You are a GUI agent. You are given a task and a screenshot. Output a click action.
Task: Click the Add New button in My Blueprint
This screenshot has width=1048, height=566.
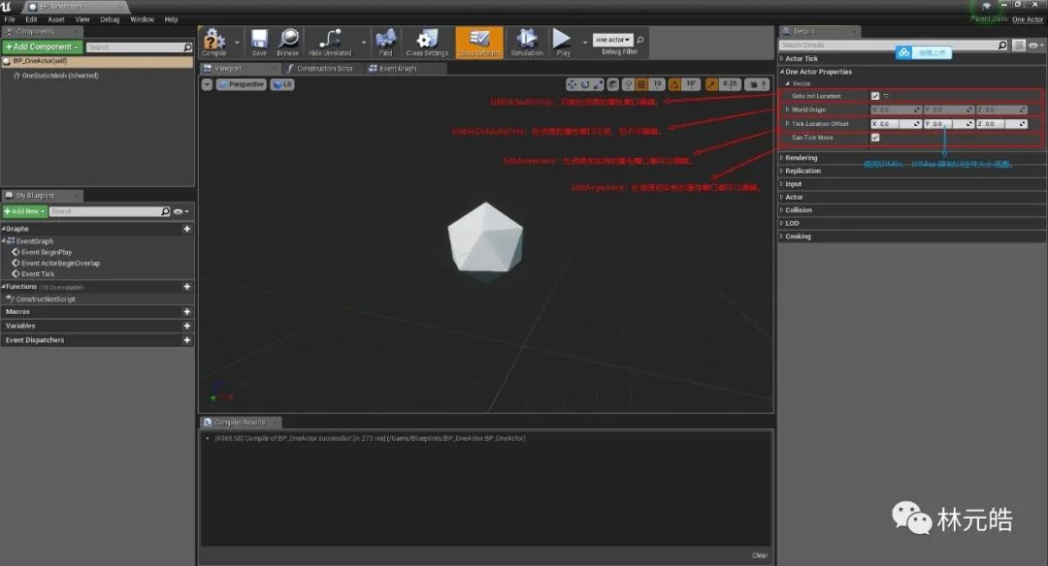pos(24,211)
